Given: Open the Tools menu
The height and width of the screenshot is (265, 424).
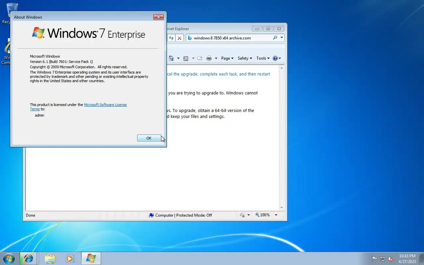Looking at the screenshot, I should pos(263,58).
